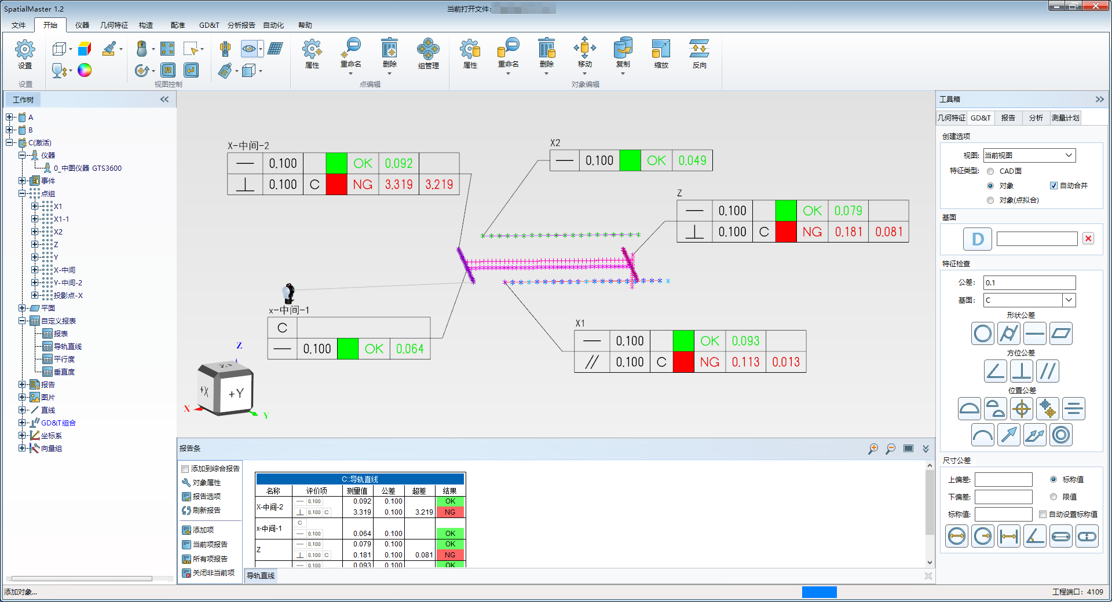Viewport: 1112px width, 602px height.
Task: Click the 设置 gear icon in ribbon
Action: [x=25, y=50]
